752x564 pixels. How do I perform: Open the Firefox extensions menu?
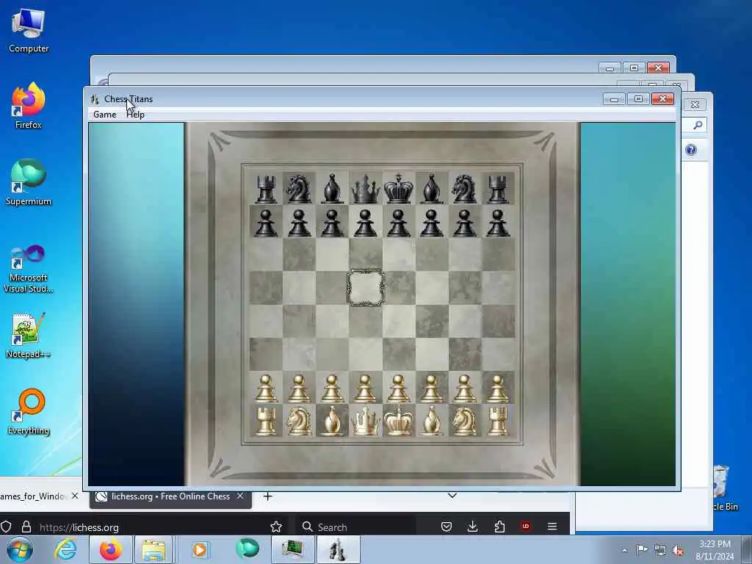tap(499, 527)
